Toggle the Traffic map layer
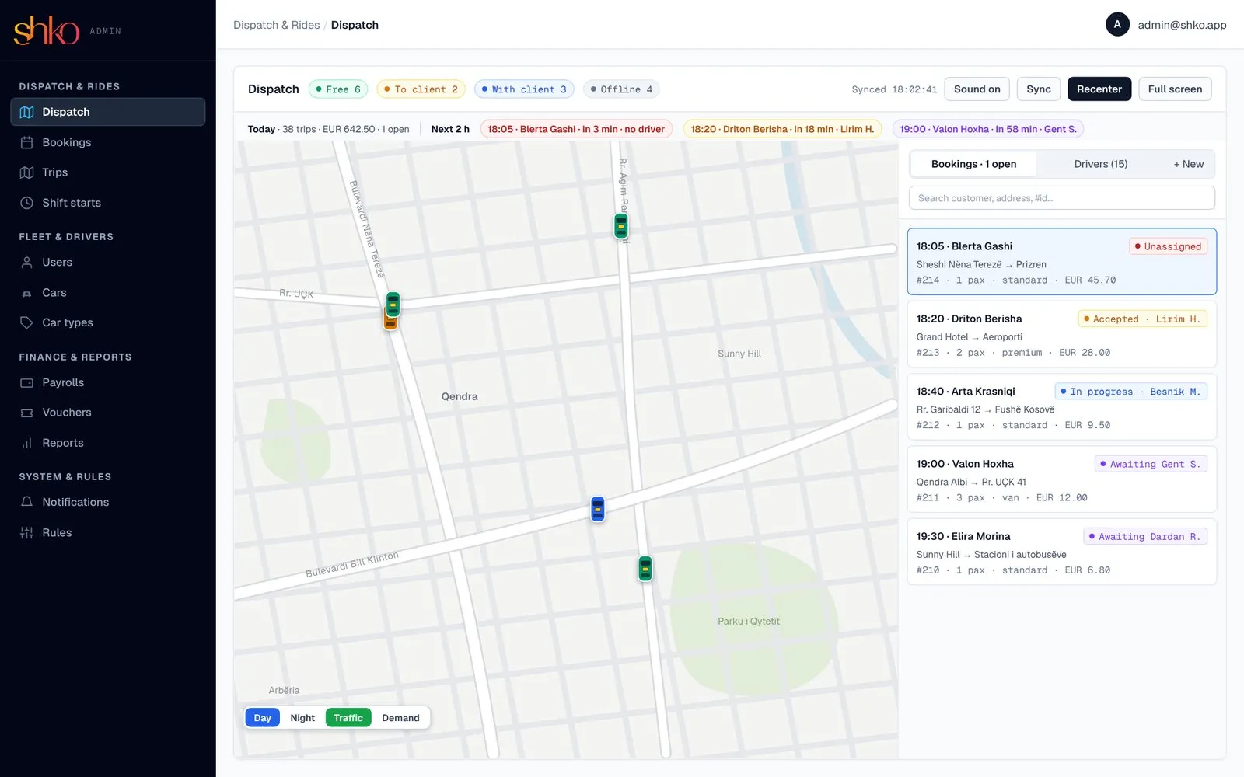Image resolution: width=1244 pixels, height=777 pixels. 348,718
